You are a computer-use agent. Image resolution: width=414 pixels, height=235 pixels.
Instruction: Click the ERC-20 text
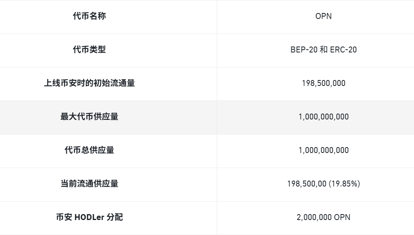pos(343,50)
